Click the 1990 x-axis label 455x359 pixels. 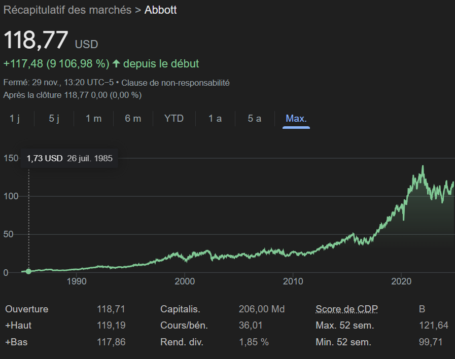pos(77,281)
